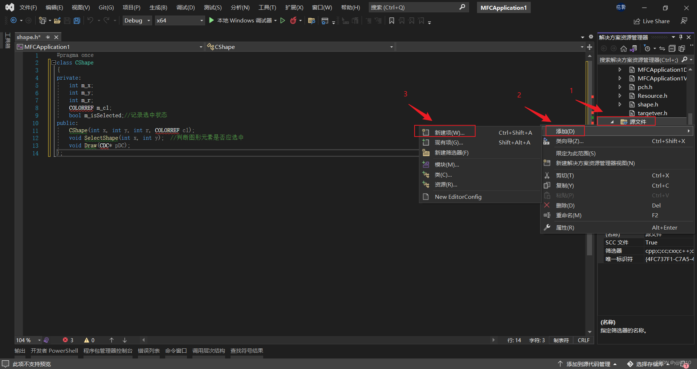This screenshot has height=369, width=697.
Task: Click the split editor window icon
Action: [590, 47]
